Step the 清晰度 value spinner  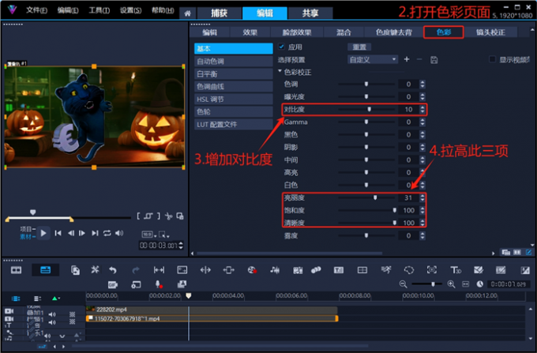pos(422,223)
